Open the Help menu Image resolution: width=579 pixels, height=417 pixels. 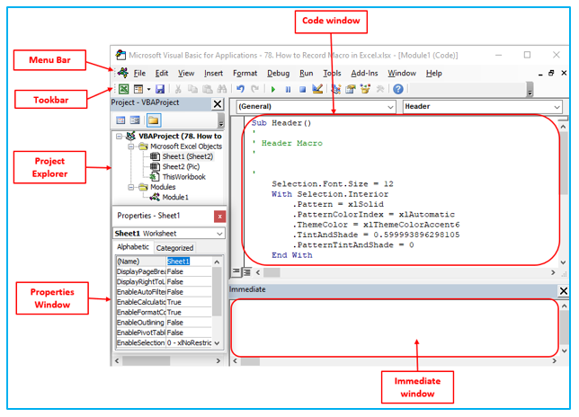434,73
